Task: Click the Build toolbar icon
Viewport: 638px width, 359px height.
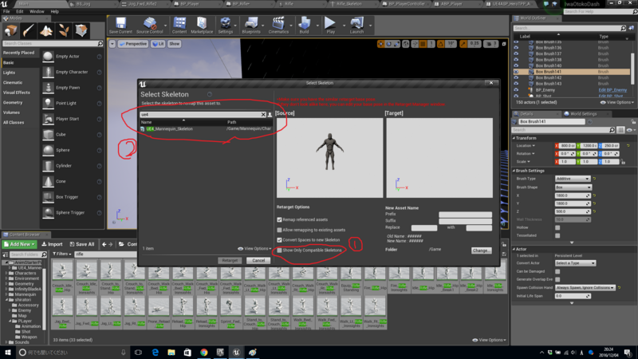Action: [304, 26]
